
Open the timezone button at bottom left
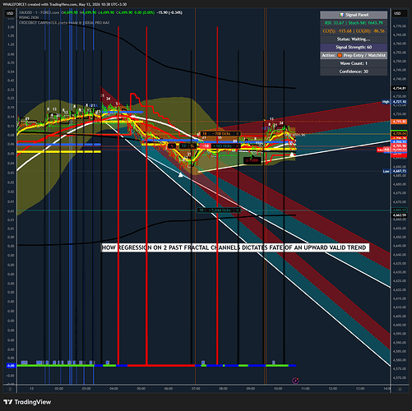point(10,389)
